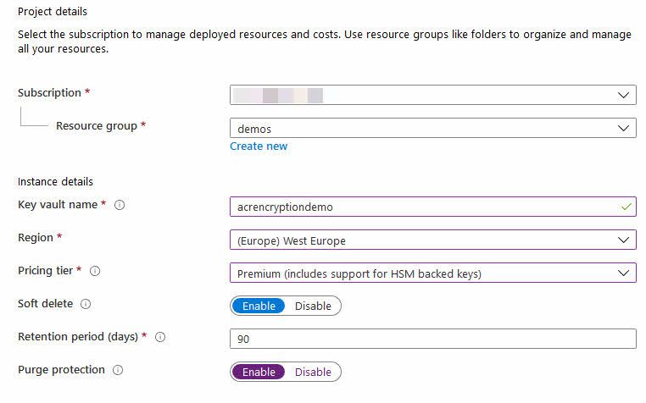The width and height of the screenshot is (646, 403).
Task: Disable soft delete option
Action: pyautogui.click(x=313, y=306)
